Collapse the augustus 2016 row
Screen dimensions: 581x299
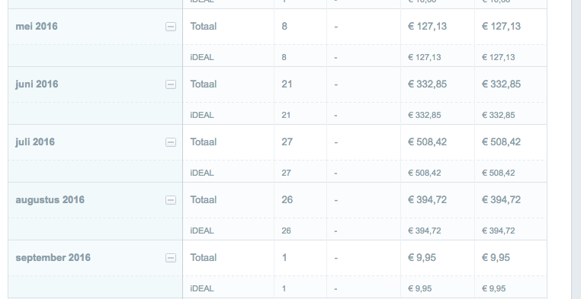coord(171,200)
